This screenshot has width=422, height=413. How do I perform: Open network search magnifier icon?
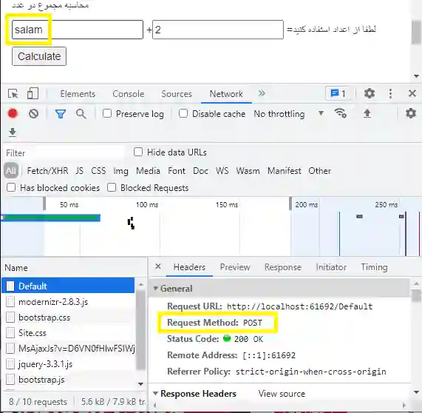click(81, 114)
